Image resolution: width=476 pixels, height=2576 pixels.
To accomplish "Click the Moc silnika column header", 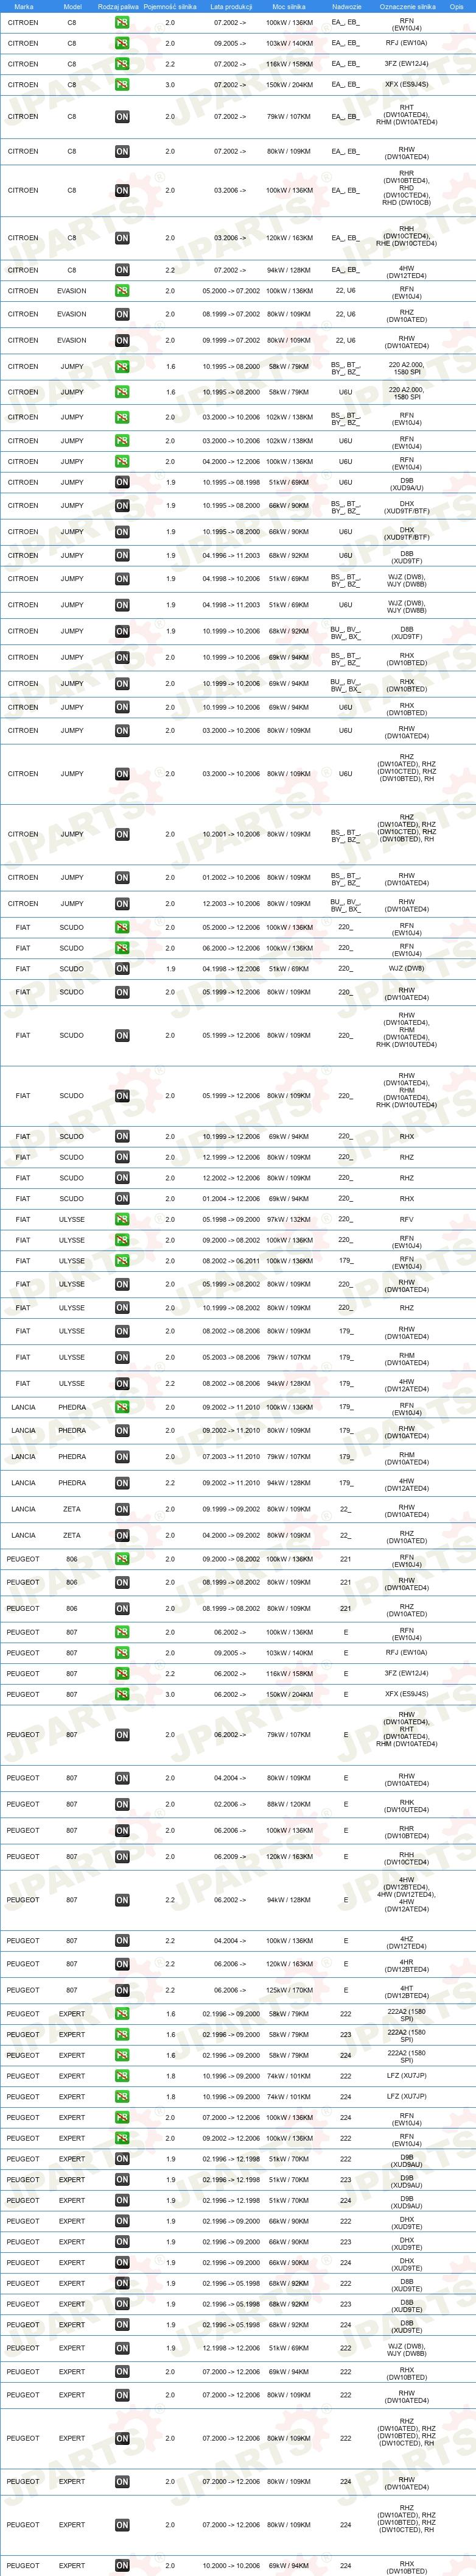I will 289,6.
